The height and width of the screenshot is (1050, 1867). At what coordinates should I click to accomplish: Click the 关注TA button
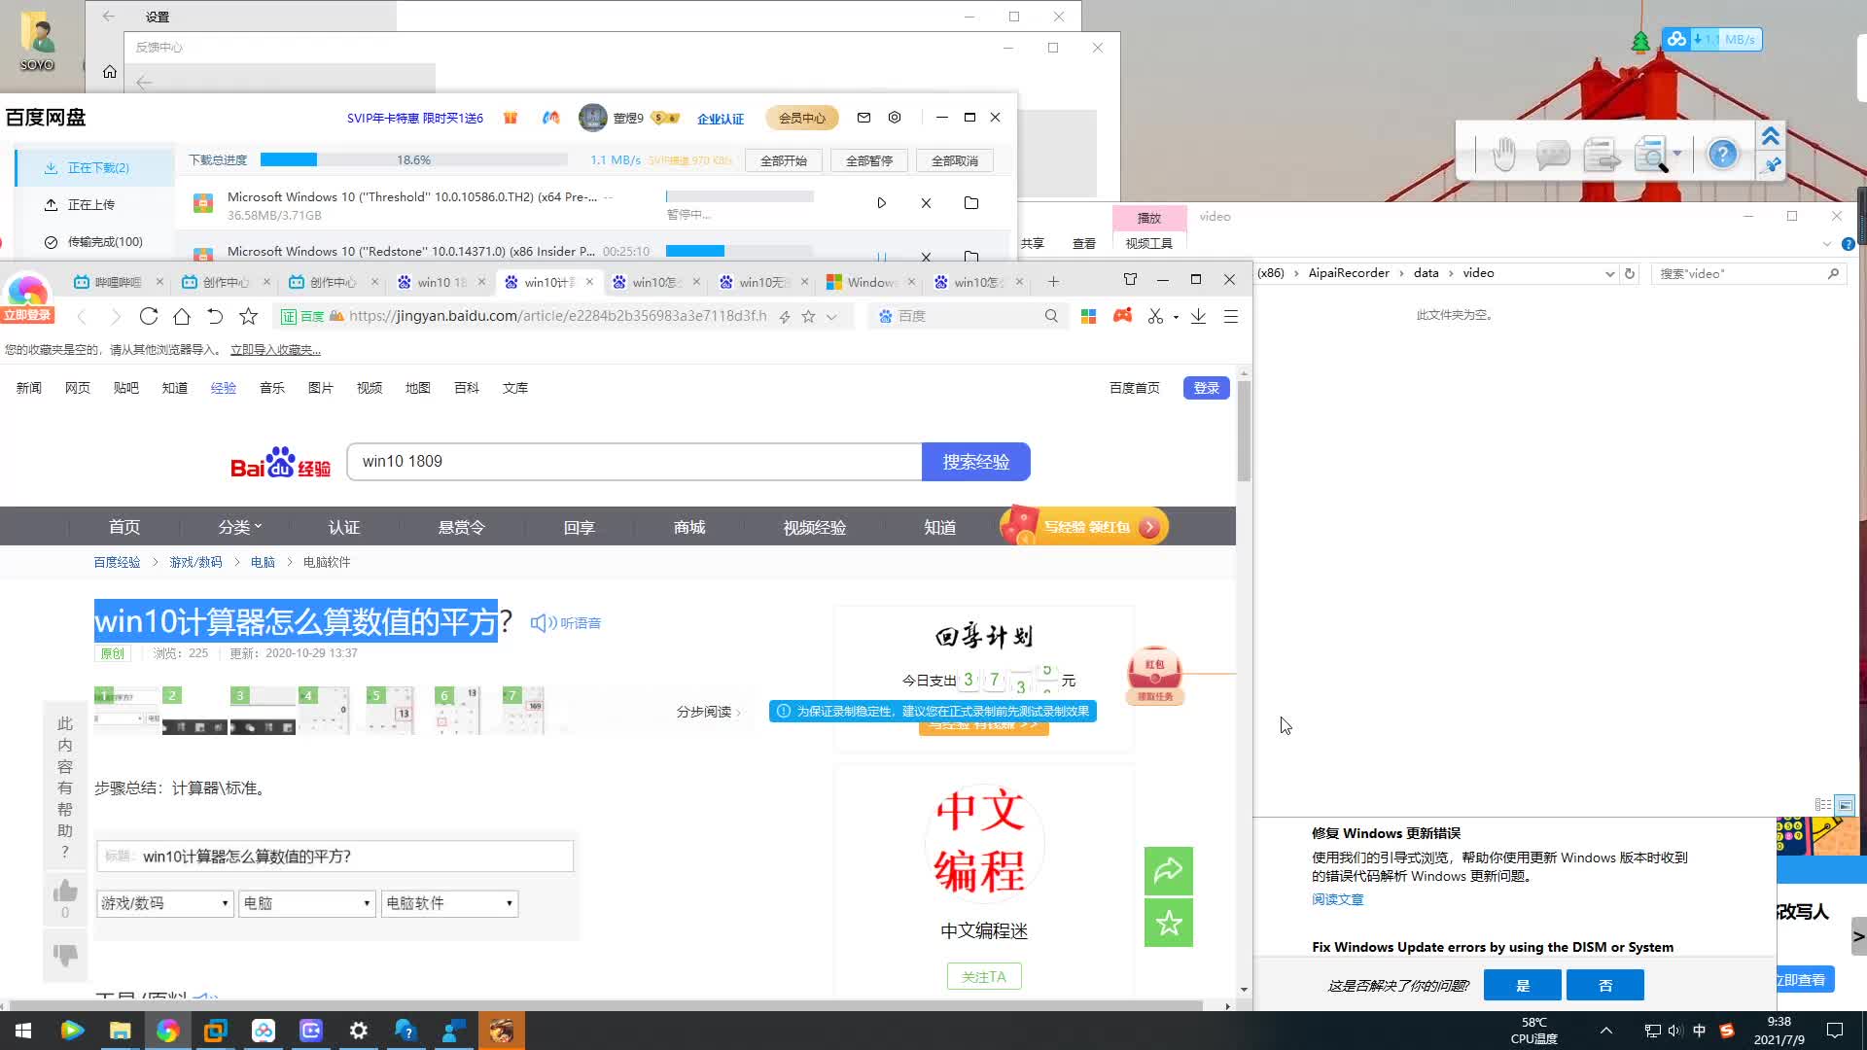click(984, 976)
